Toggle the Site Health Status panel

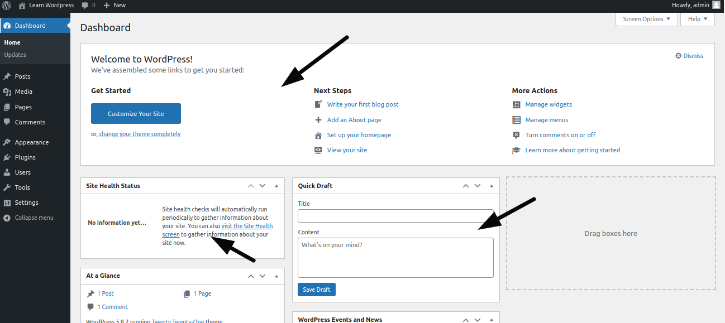(x=276, y=186)
